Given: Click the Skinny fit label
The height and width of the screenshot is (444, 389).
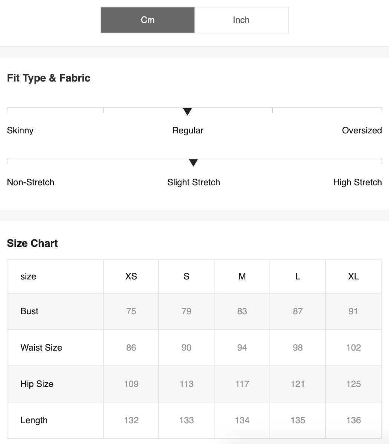Looking at the screenshot, I should click(20, 130).
